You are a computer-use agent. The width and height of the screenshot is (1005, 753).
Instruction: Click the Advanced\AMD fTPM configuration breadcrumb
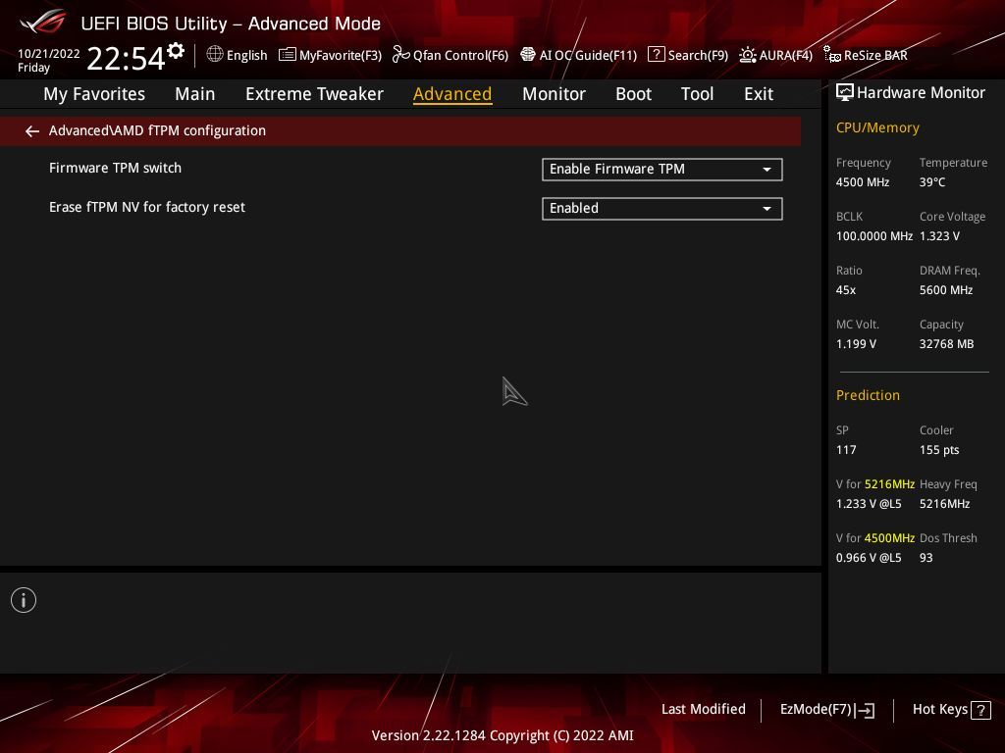157,130
